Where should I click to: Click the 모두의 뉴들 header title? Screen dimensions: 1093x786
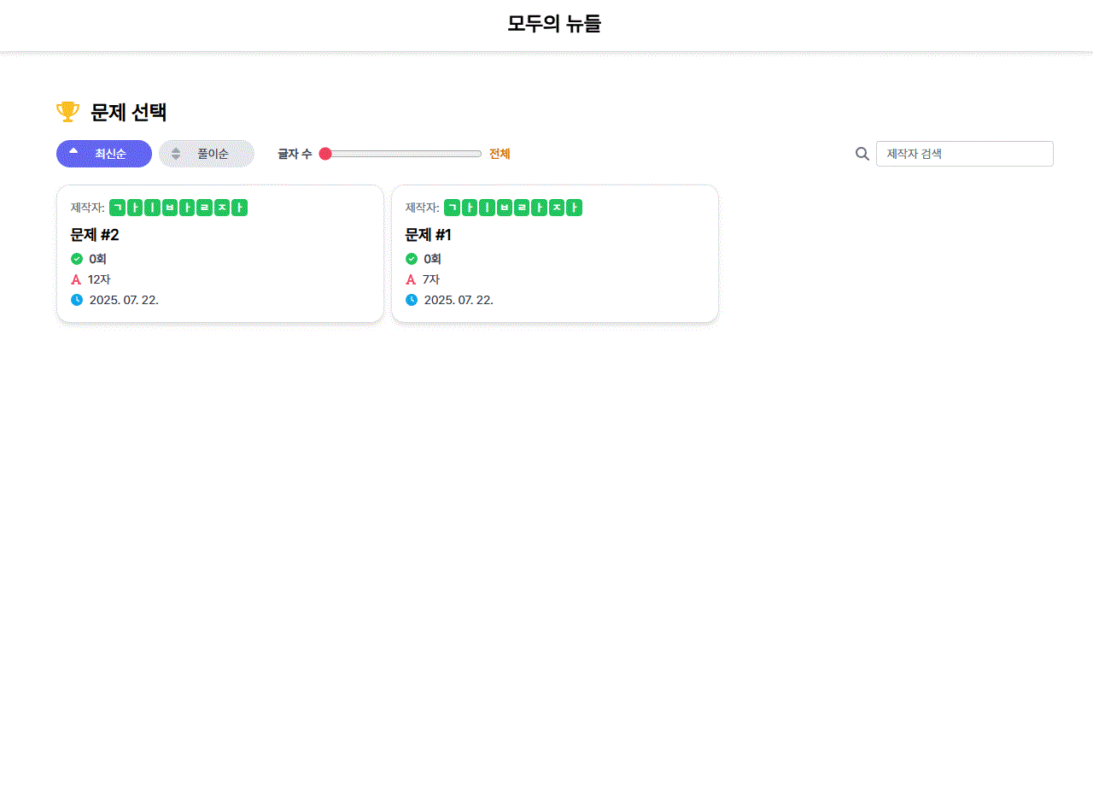tap(554, 24)
